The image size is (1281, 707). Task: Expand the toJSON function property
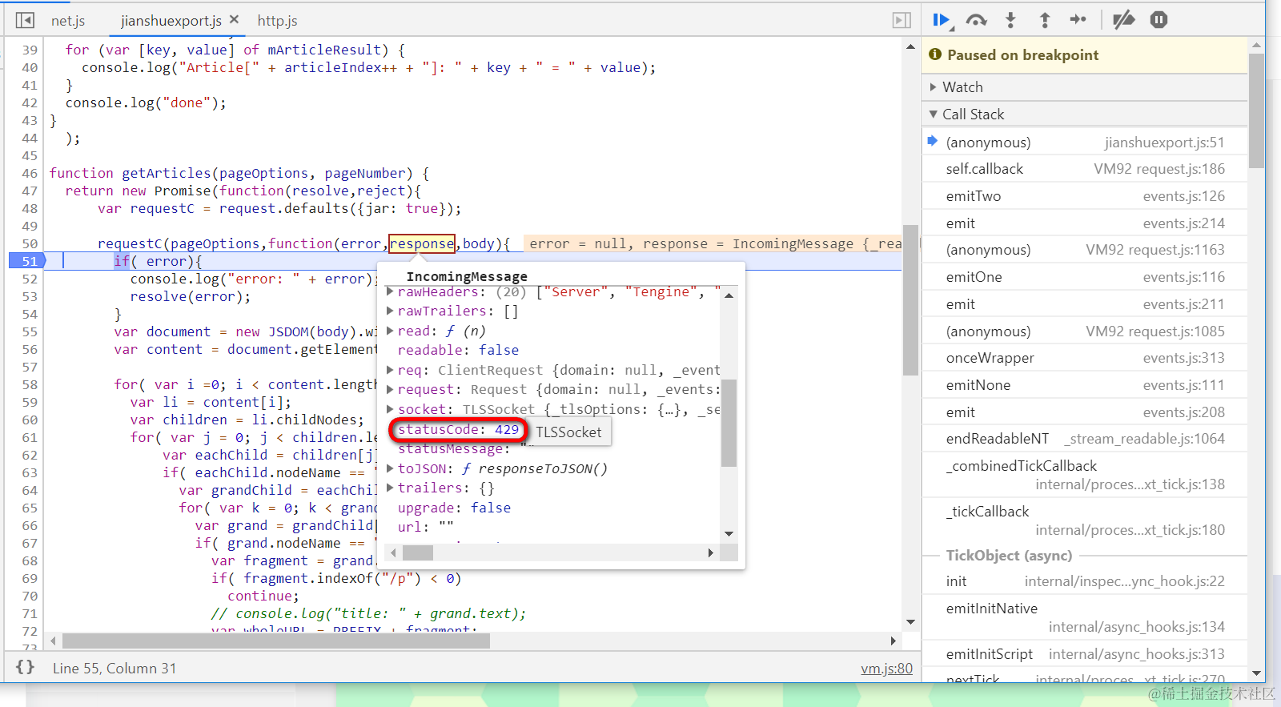coord(391,468)
